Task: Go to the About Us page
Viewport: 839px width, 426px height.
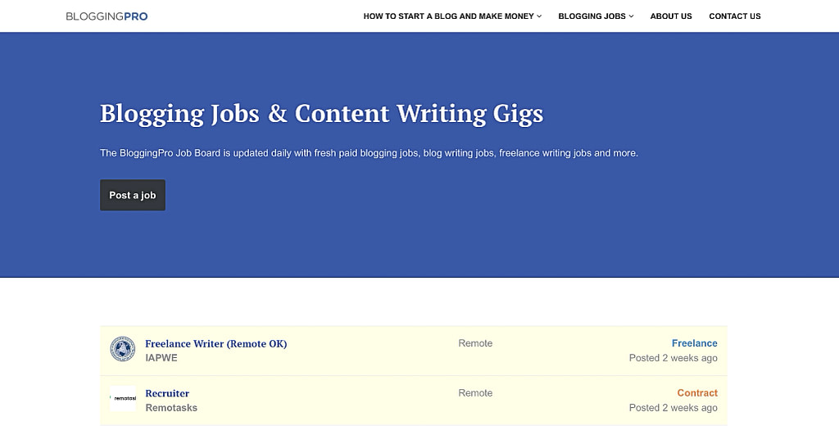Action: tap(671, 16)
